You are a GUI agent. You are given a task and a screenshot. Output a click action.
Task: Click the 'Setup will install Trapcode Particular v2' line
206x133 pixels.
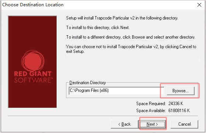coord(122,18)
